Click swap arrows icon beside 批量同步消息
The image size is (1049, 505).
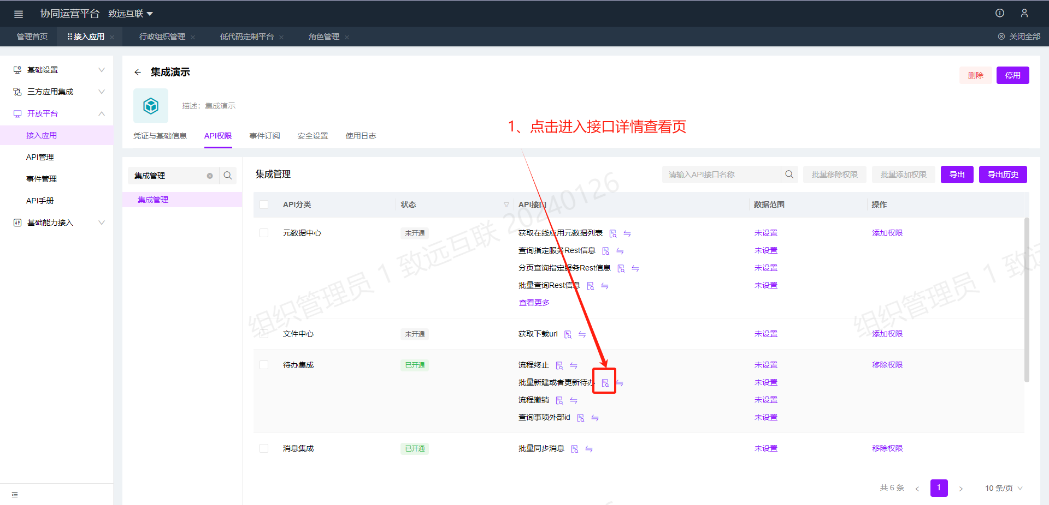(x=589, y=449)
